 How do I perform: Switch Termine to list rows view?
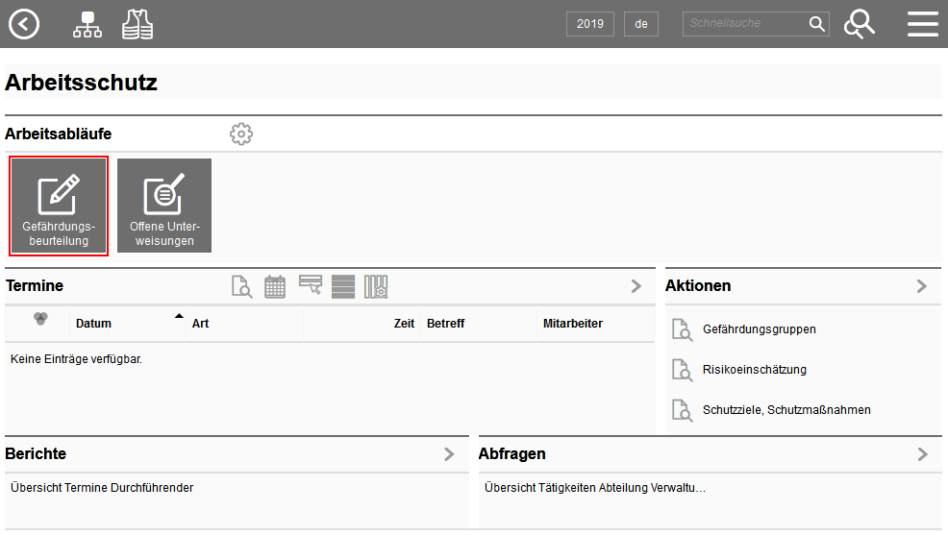point(343,287)
